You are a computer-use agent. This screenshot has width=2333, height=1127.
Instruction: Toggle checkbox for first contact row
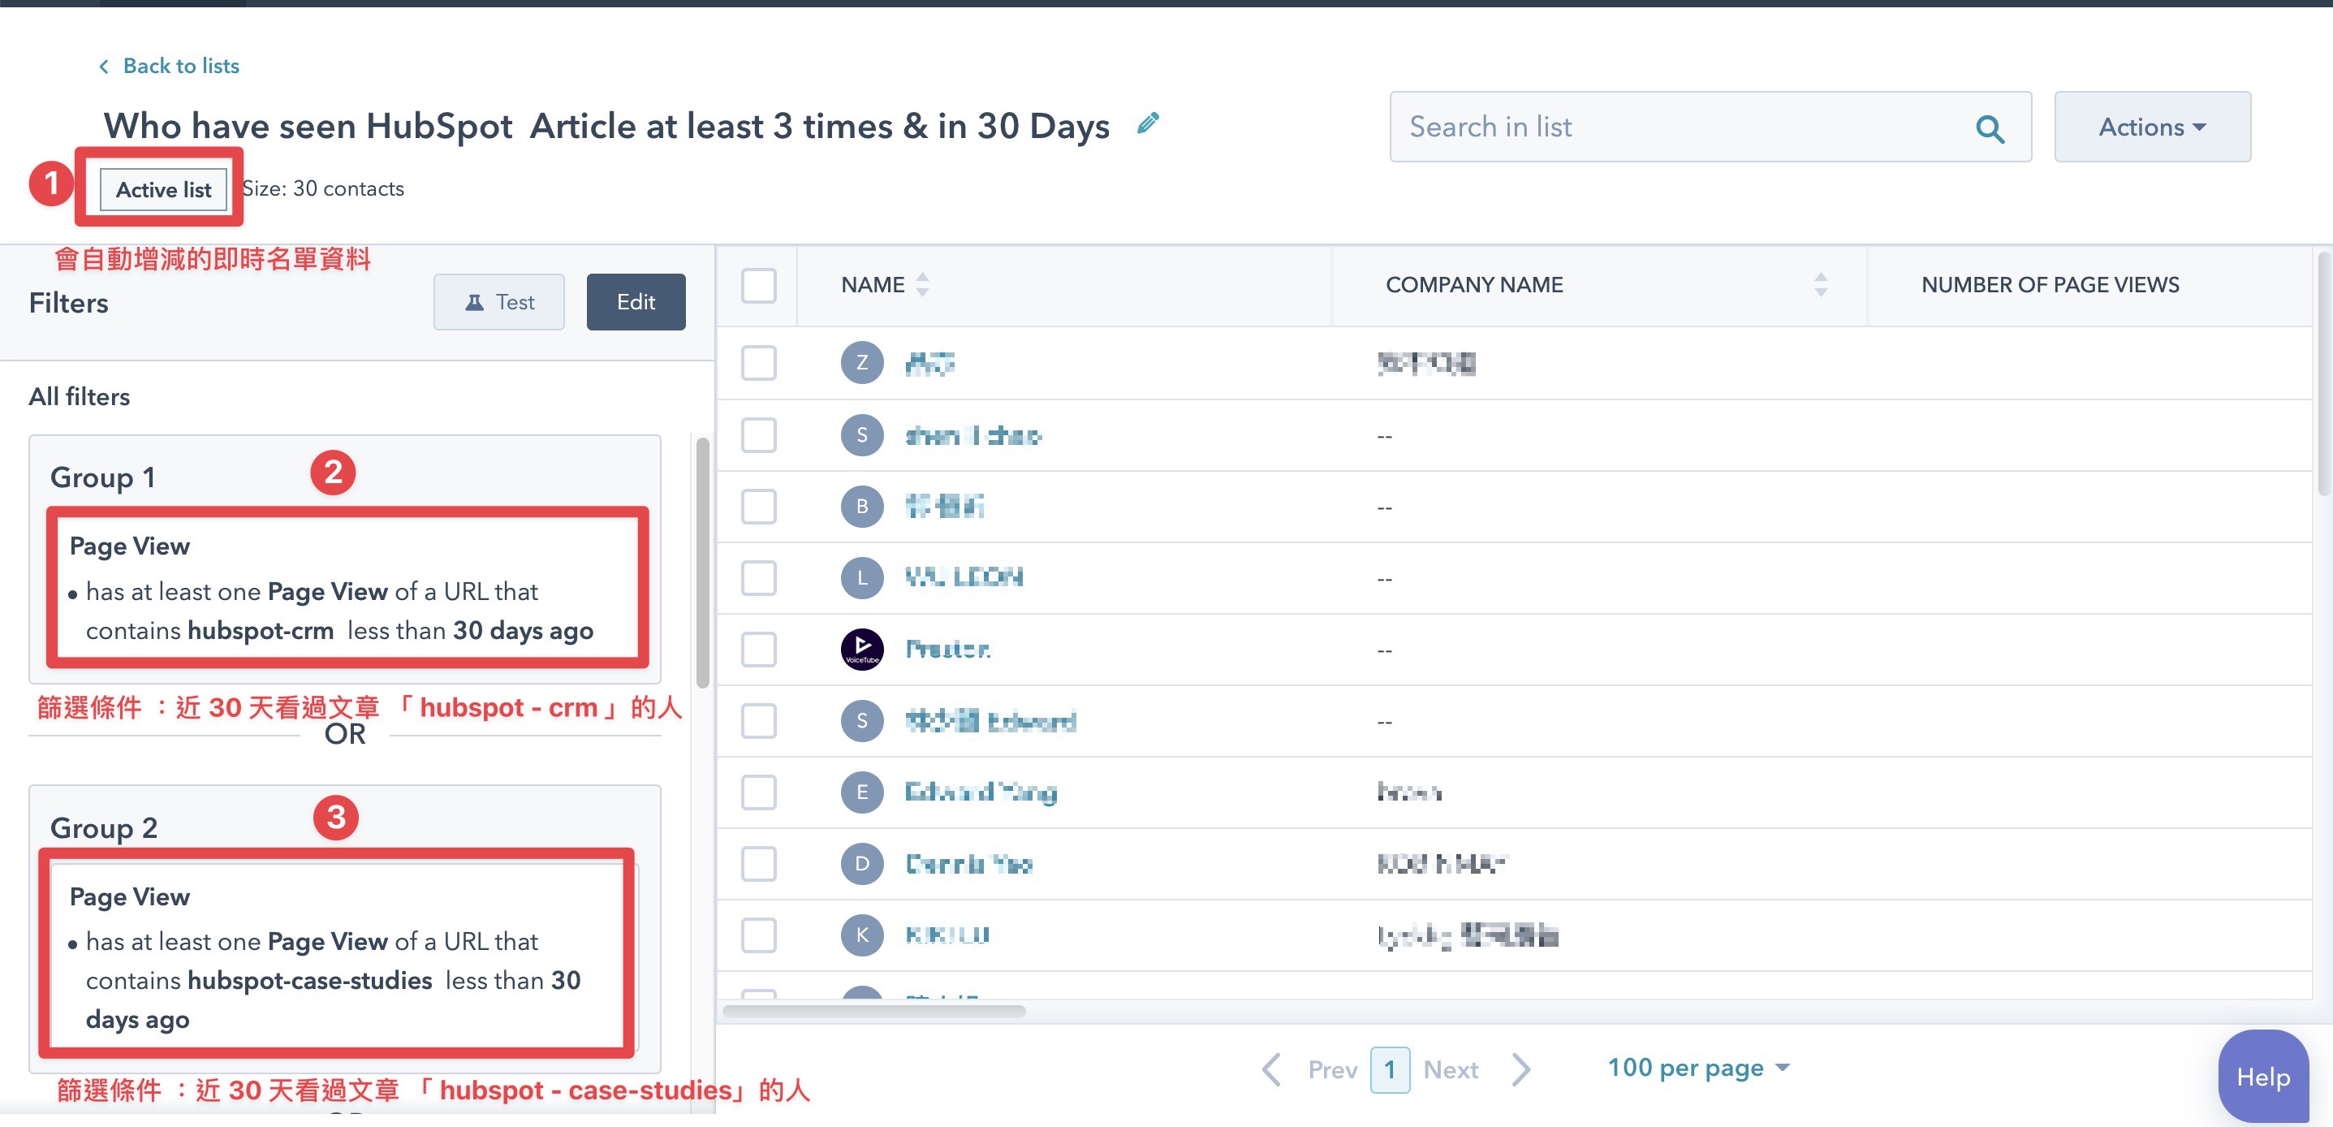(x=761, y=362)
